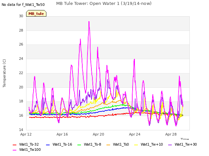209x156 pixels.
Task: Click the 28 y-axis tick label
Action: (x=21, y=30)
